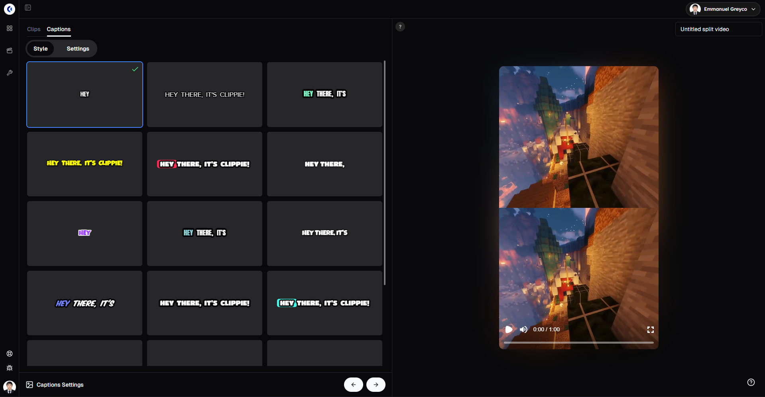Open the clapperboard projects icon in the sidebar
Viewport: 765px width, 397px height.
(10, 51)
